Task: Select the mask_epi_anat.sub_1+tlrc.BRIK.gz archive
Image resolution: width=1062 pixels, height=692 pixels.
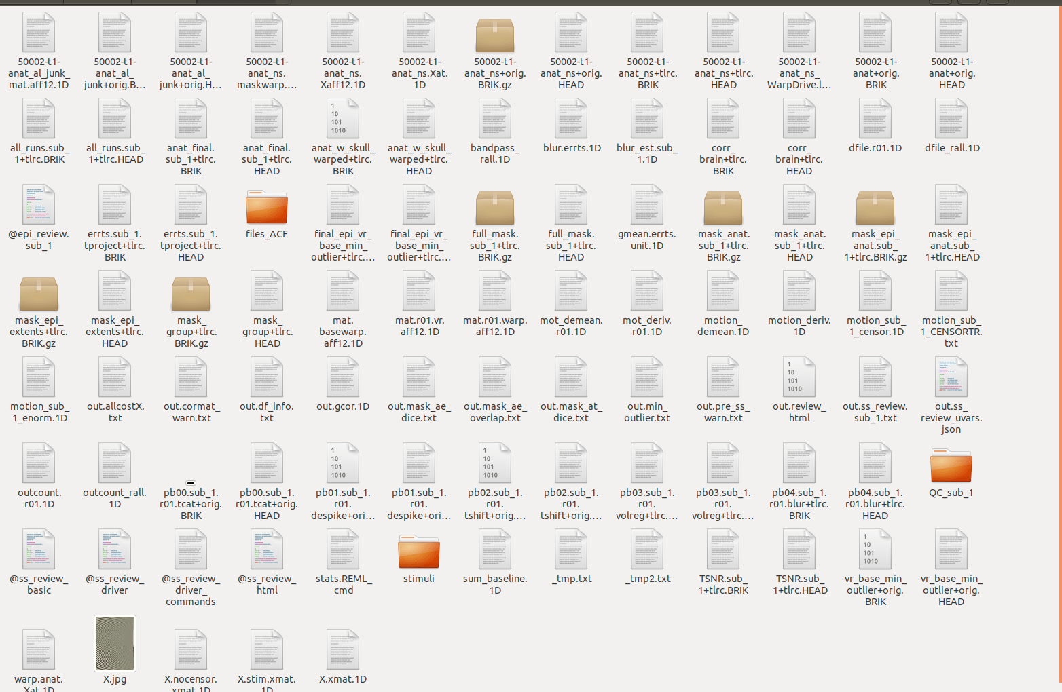Action: tap(875, 207)
